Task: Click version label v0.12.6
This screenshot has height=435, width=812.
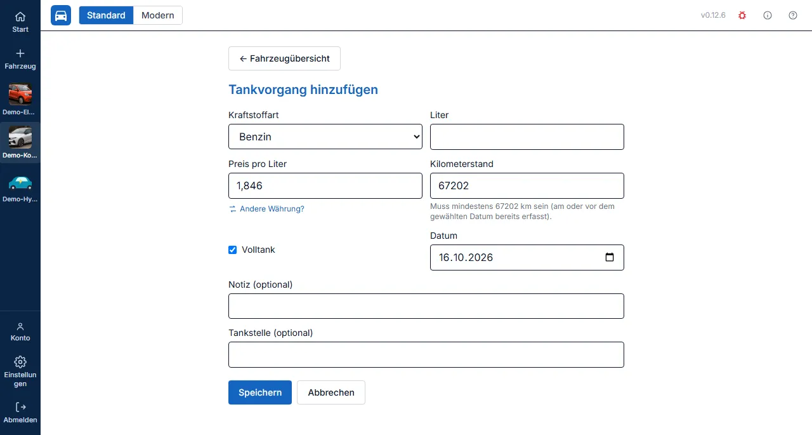Action: (713, 15)
